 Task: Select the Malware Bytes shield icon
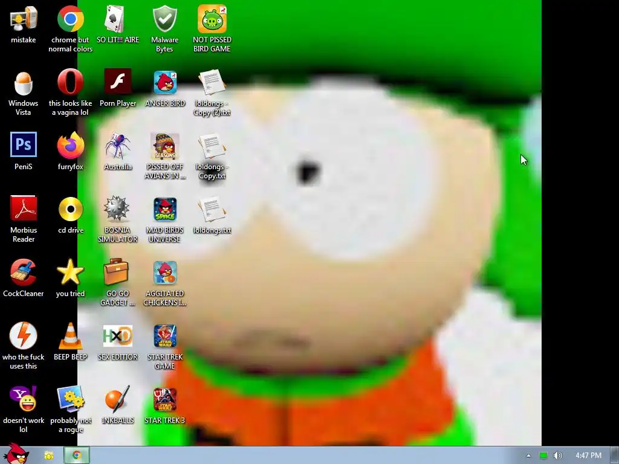tap(164, 19)
